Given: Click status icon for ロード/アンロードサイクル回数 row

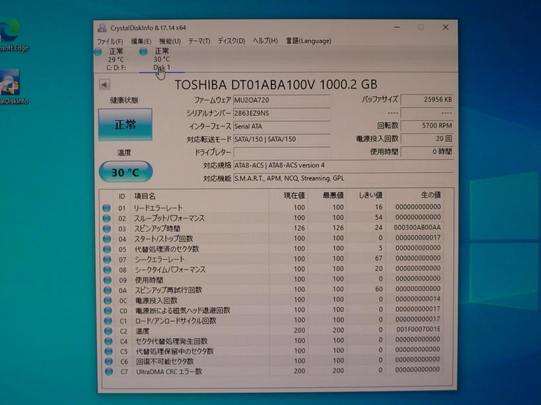Looking at the screenshot, I should 108,321.
